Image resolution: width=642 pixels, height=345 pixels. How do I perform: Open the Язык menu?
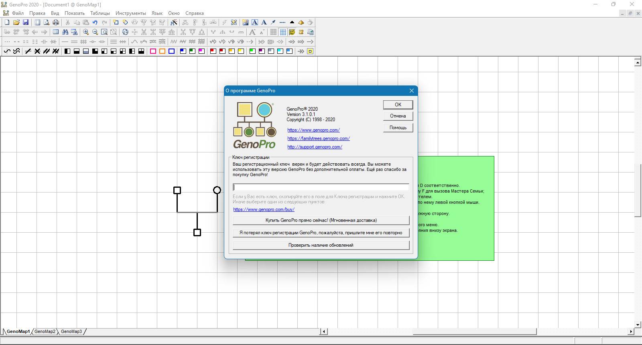click(x=157, y=13)
